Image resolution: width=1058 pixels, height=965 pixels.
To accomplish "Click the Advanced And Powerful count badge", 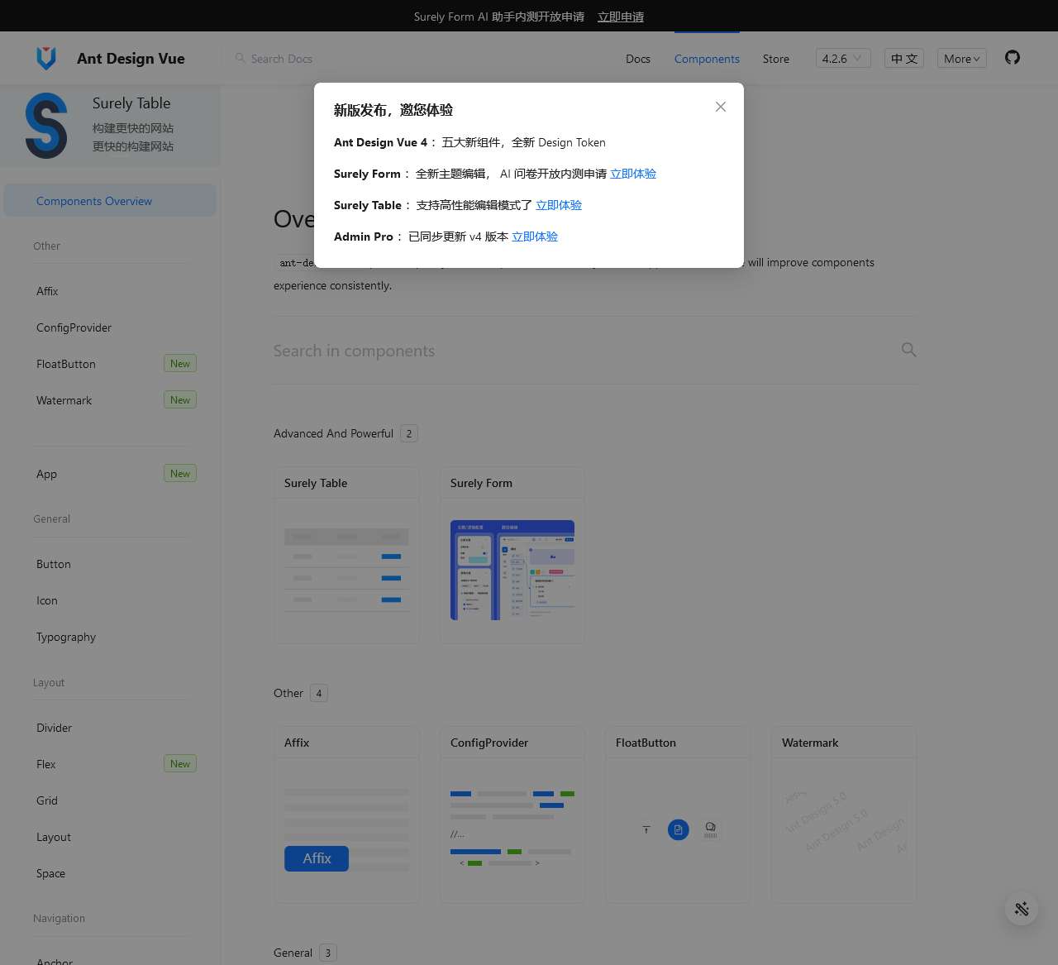I will 409,433.
